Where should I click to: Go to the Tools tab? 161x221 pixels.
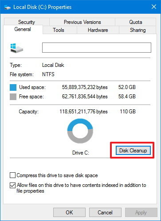click(59, 30)
